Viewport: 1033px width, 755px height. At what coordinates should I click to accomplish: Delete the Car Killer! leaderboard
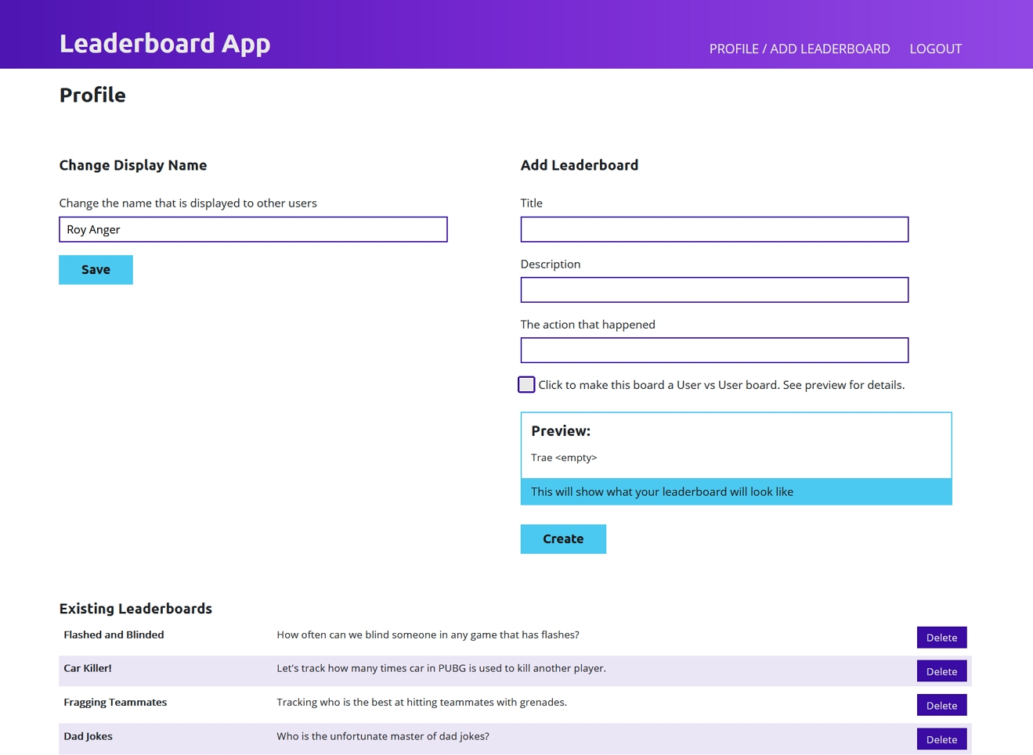(x=941, y=671)
